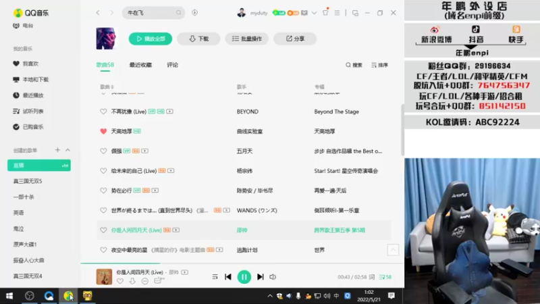Open the MV icon on 倔强 row

[144, 151]
